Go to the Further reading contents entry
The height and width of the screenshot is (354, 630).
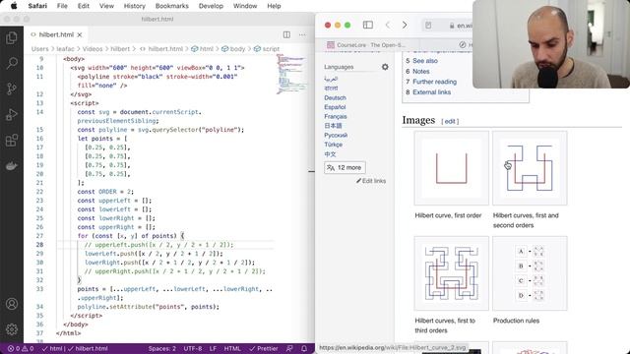434,82
